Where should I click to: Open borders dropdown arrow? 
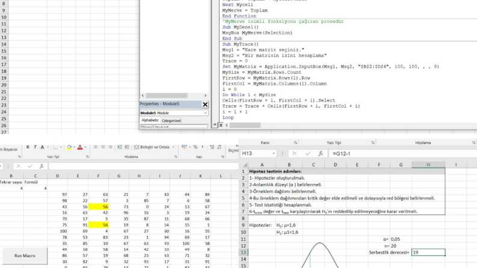point(61,147)
